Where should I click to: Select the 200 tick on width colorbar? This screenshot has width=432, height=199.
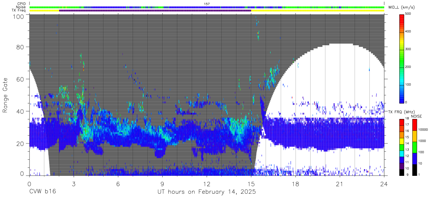pos(408,67)
